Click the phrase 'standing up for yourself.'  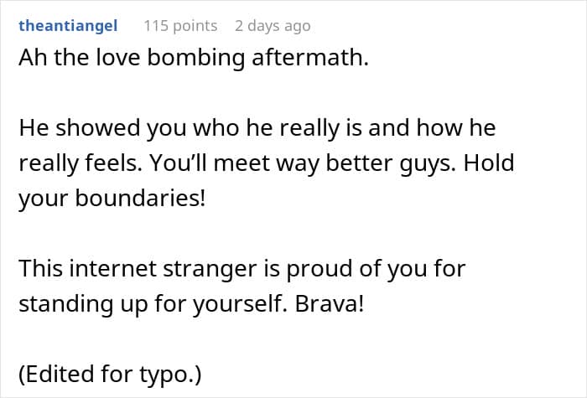coord(153,304)
